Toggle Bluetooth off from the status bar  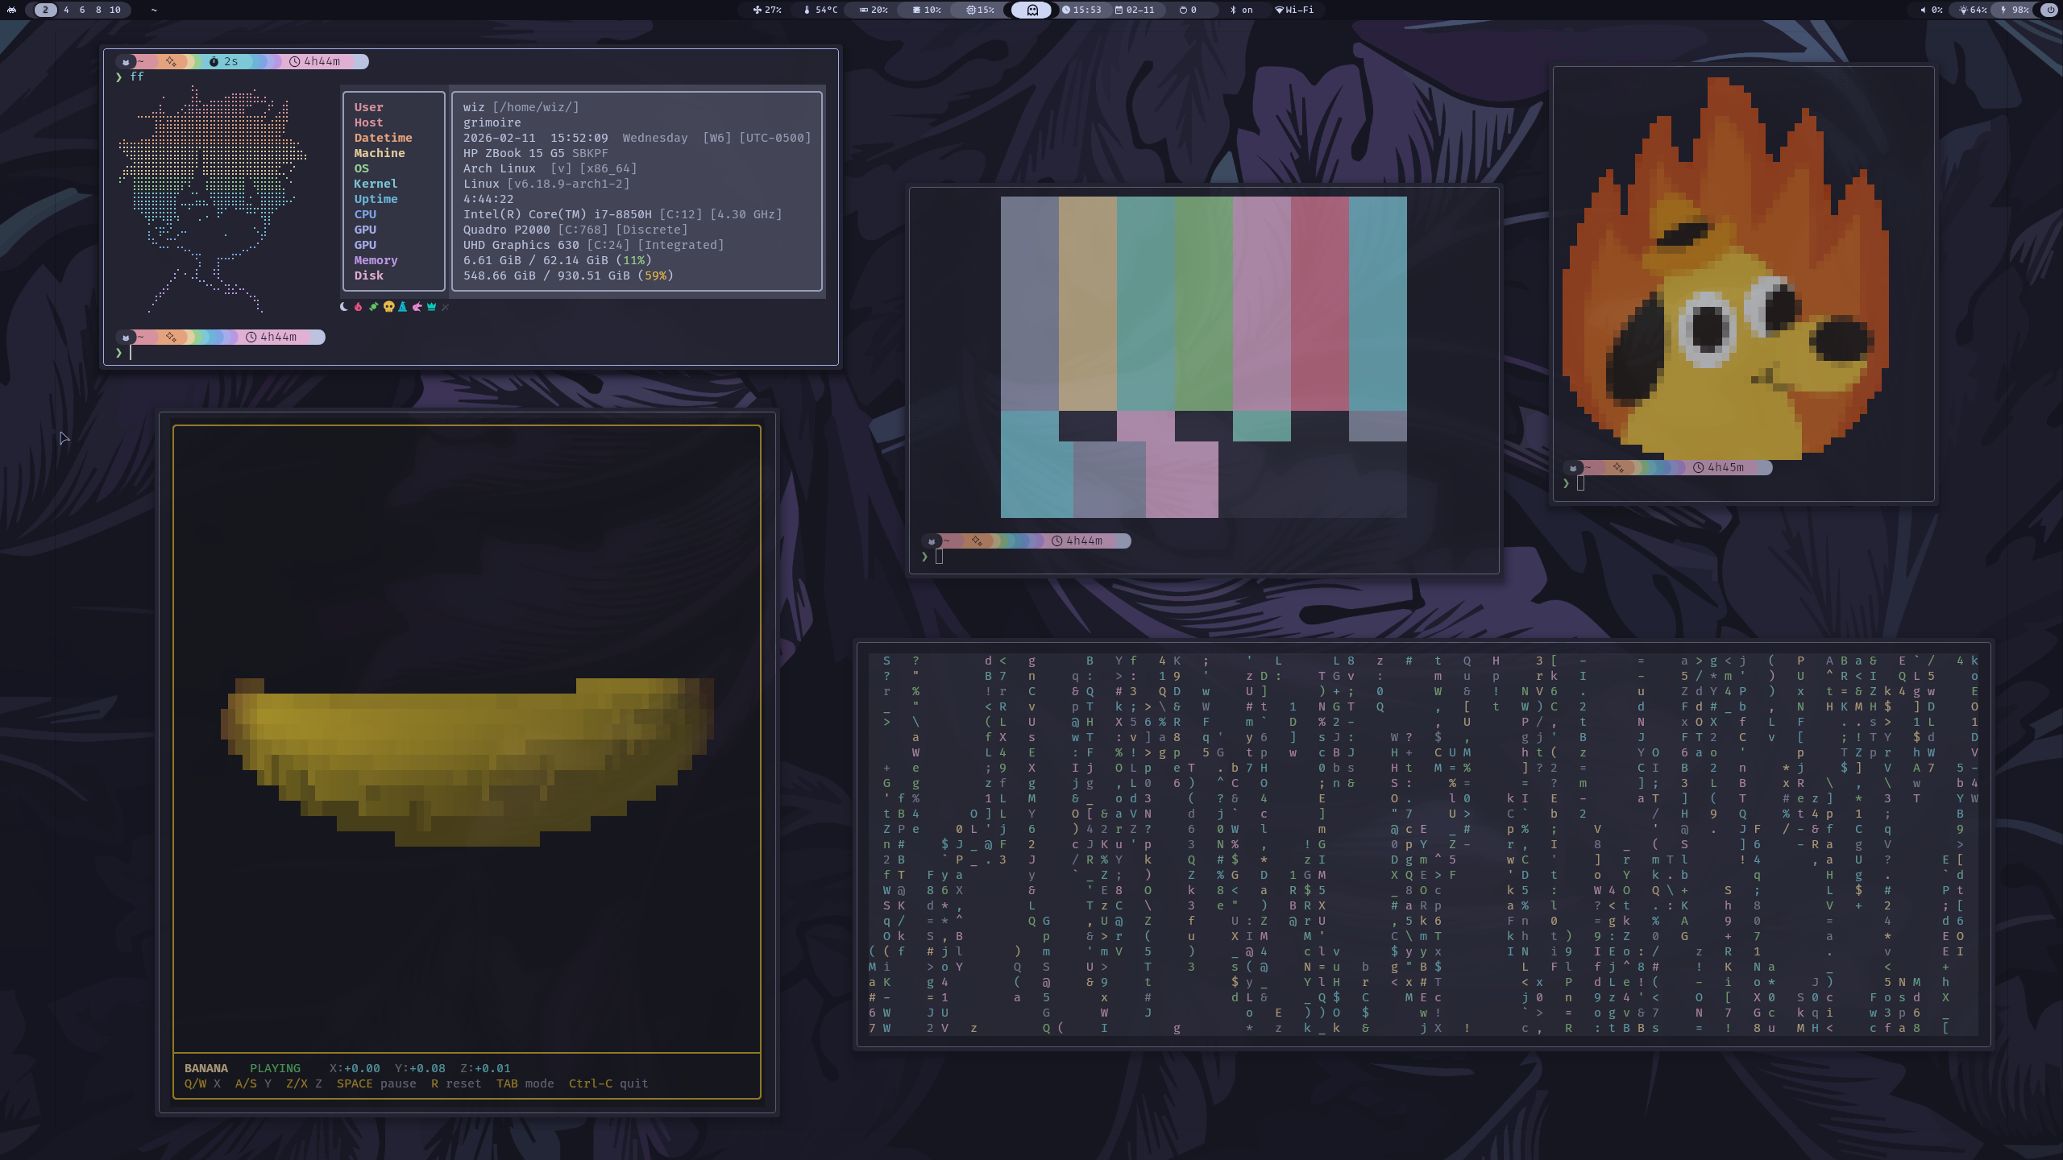pos(1239,10)
